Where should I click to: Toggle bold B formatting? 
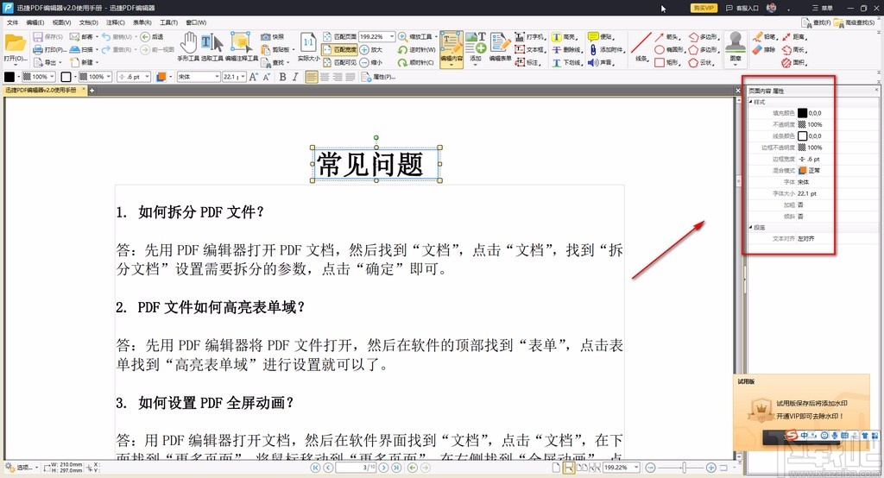tap(282, 77)
